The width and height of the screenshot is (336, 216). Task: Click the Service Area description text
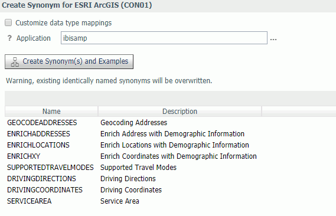[x=120, y=201]
